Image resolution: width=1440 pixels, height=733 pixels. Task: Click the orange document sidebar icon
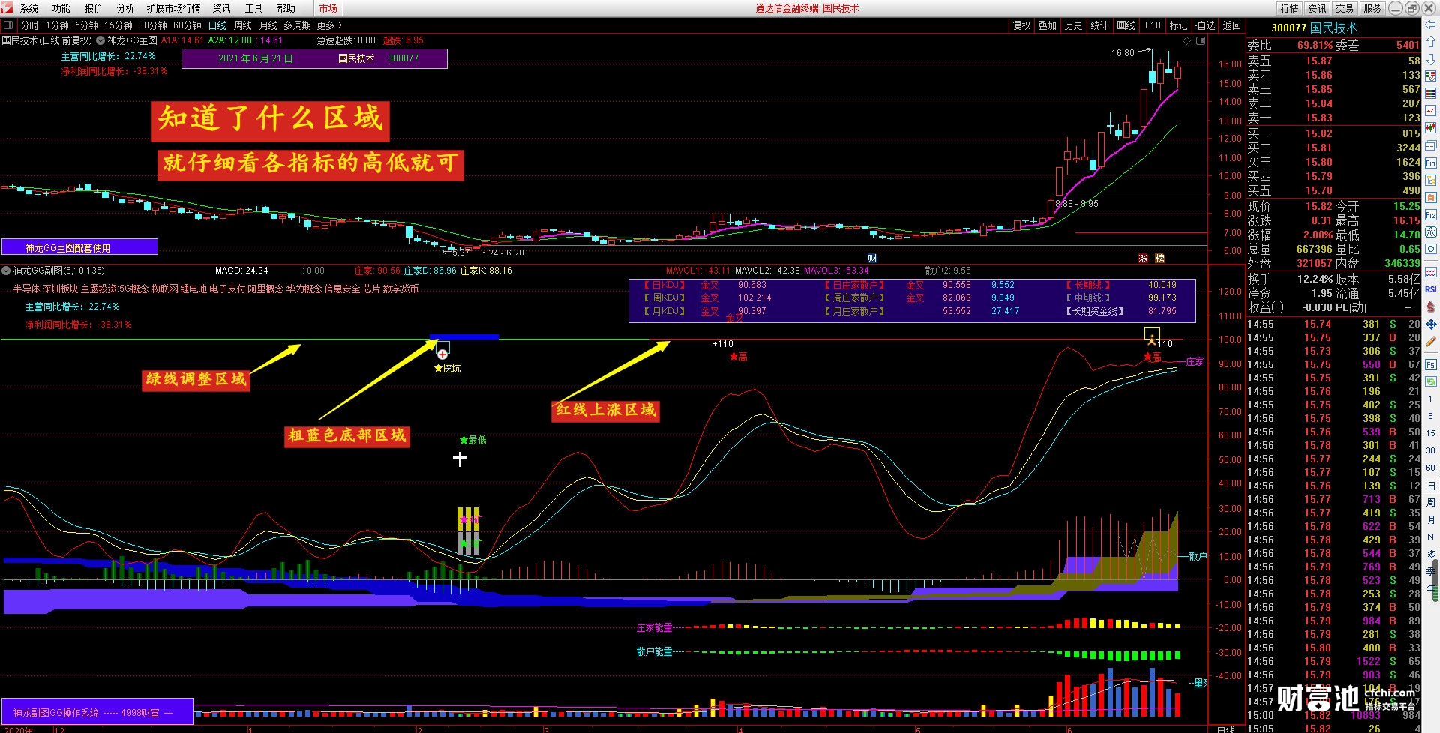pyautogui.click(x=1431, y=197)
